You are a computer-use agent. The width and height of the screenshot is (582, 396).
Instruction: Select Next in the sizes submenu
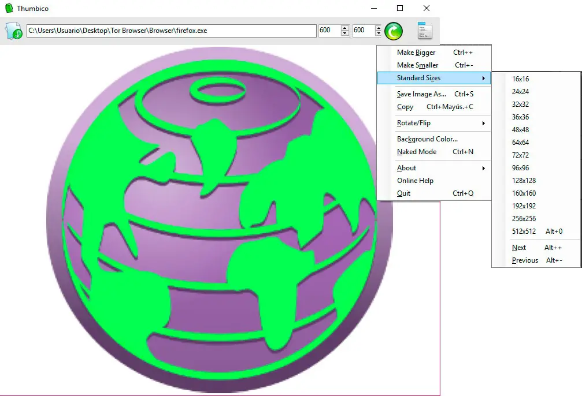click(536, 248)
